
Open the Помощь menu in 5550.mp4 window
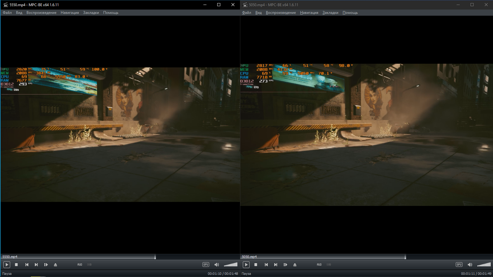[111, 13]
